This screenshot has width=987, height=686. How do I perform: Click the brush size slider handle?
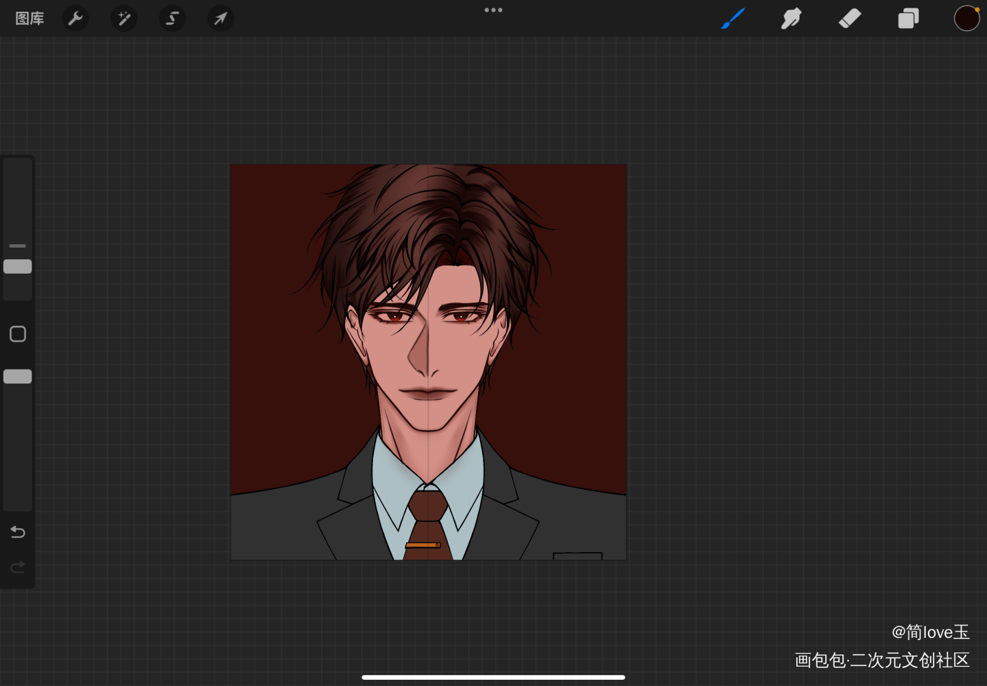coord(18,267)
